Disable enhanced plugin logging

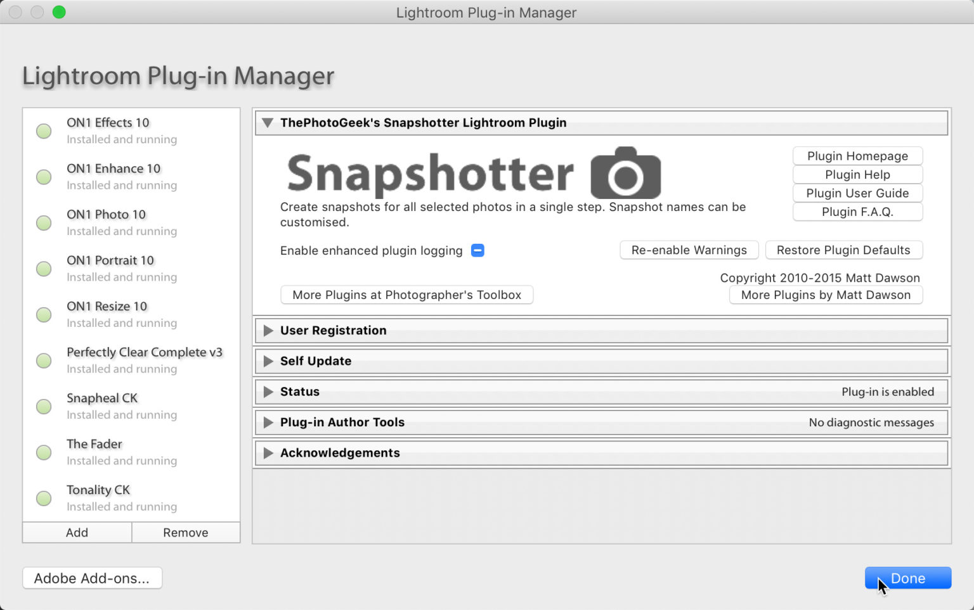(477, 250)
